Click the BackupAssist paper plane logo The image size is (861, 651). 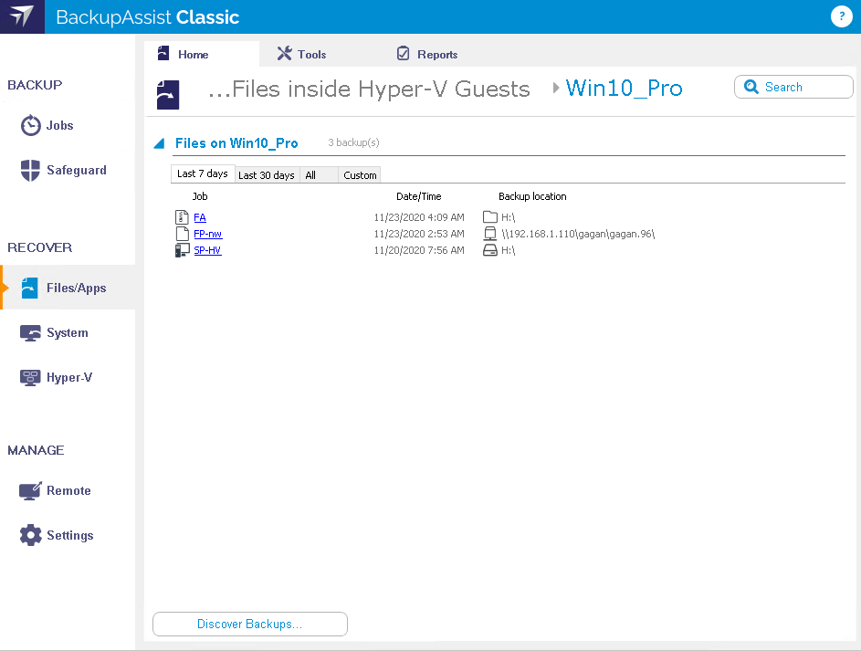(x=22, y=16)
